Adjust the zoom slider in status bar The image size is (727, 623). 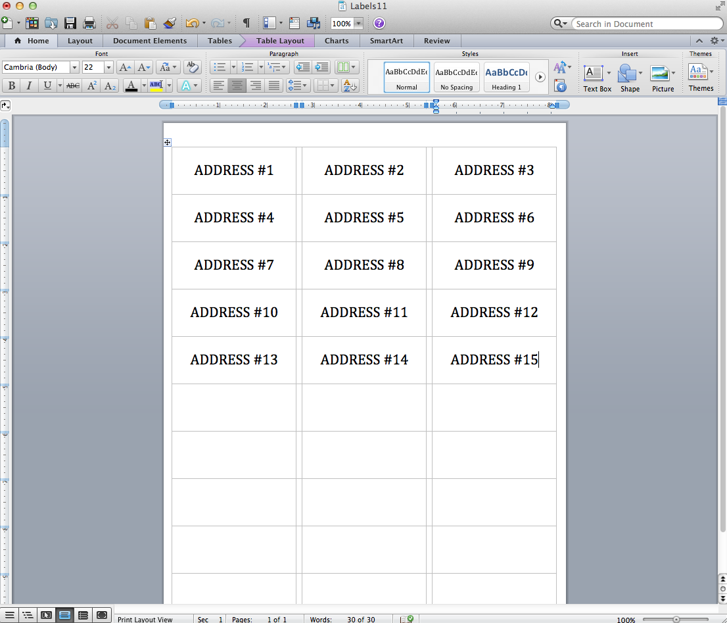click(676, 619)
